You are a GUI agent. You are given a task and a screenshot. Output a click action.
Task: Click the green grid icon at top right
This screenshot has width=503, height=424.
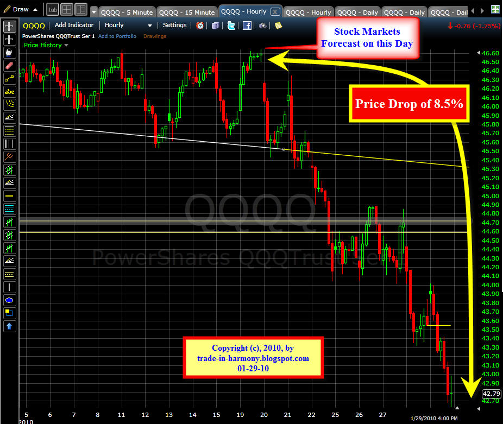tap(495, 9)
